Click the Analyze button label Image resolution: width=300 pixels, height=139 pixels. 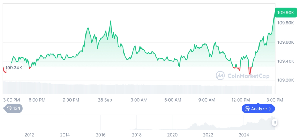pos(259,109)
